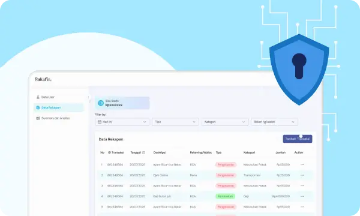Click the green Pemasukan tag in row 4
Viewport: 360px width, 216px height.
[x=225, y=196]
